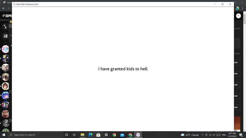This screenshot has height=138, width=246.
Task: Open the dog face community avatar
Action: (5, 77)
